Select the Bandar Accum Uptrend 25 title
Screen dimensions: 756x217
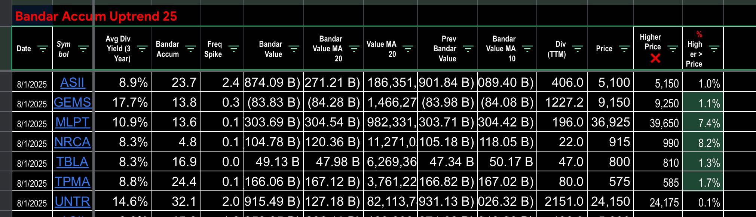click(96, 16)
